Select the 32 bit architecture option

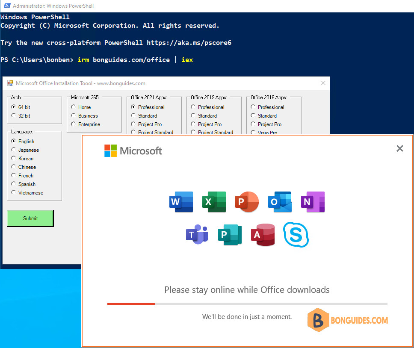point(21,115)
